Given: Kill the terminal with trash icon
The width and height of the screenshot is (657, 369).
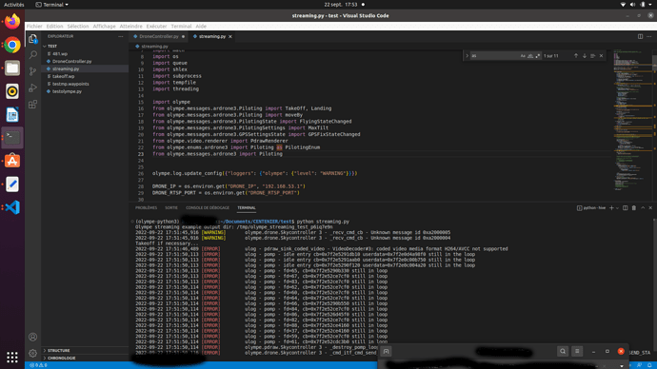Looking at the screenshot, I should tap(634, 208).
